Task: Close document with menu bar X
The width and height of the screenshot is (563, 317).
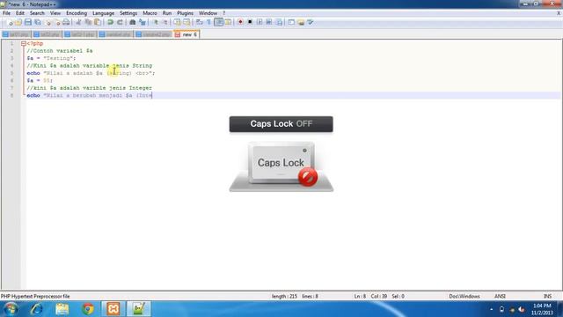Action: pos(559,13)
